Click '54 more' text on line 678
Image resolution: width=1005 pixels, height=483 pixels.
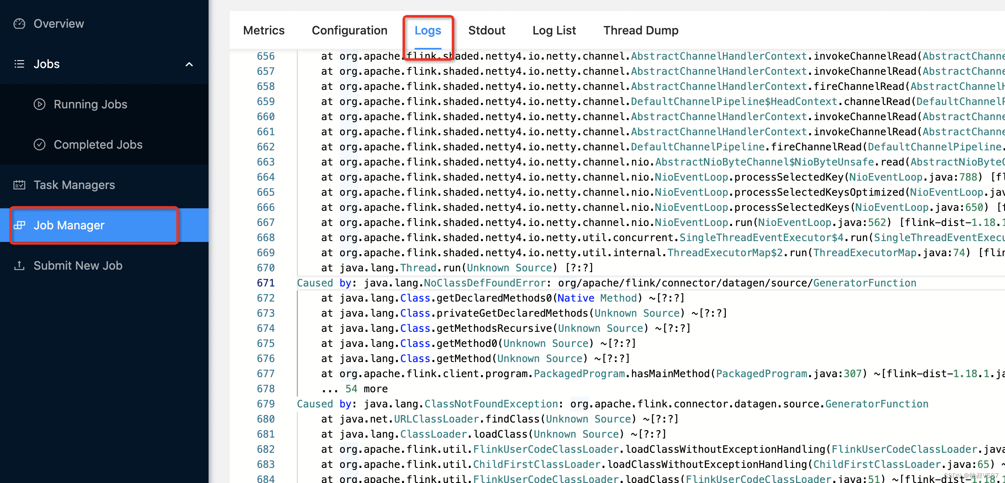(x=366, y=389)
